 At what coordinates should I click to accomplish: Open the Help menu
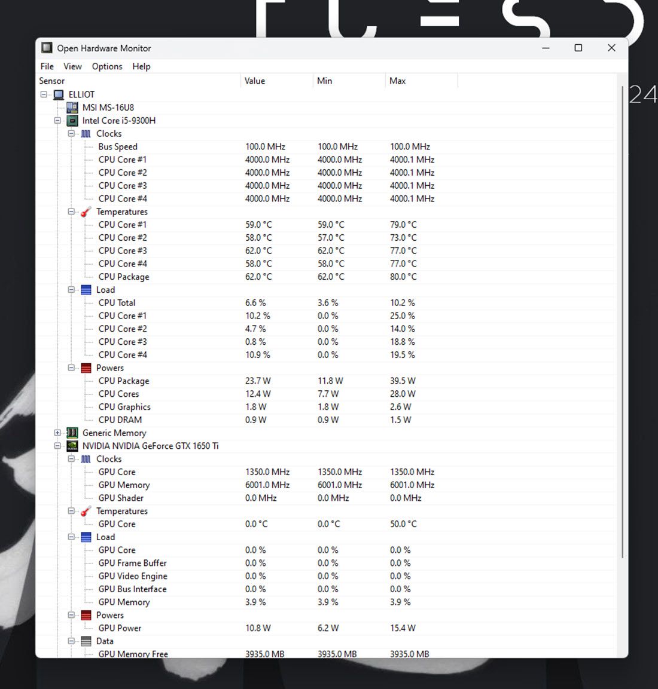(141, 66)
